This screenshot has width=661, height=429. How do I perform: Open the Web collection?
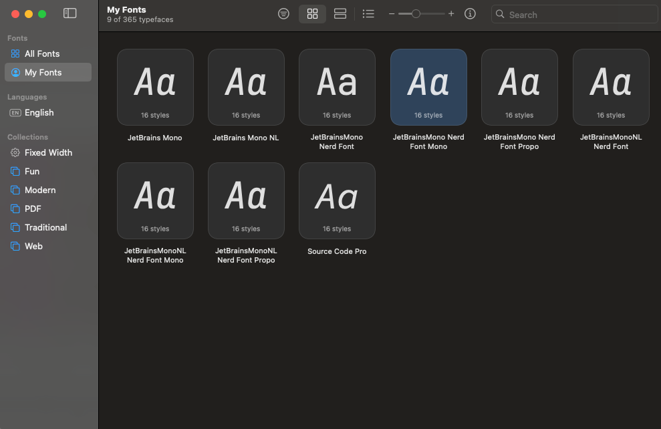[x=31, y=246]
